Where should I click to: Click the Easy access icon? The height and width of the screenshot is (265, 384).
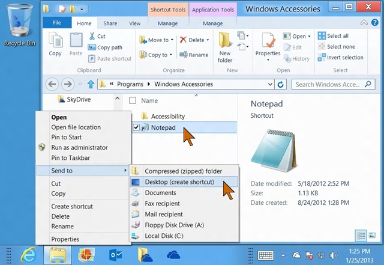[x=242, y=46]
